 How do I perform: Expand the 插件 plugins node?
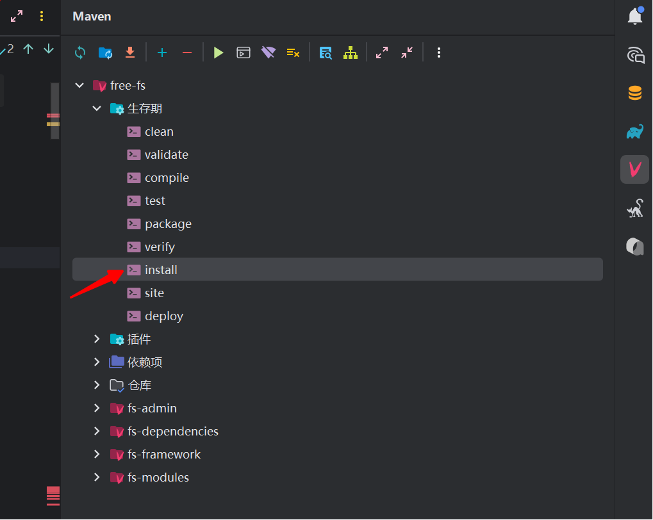point(97,339)
